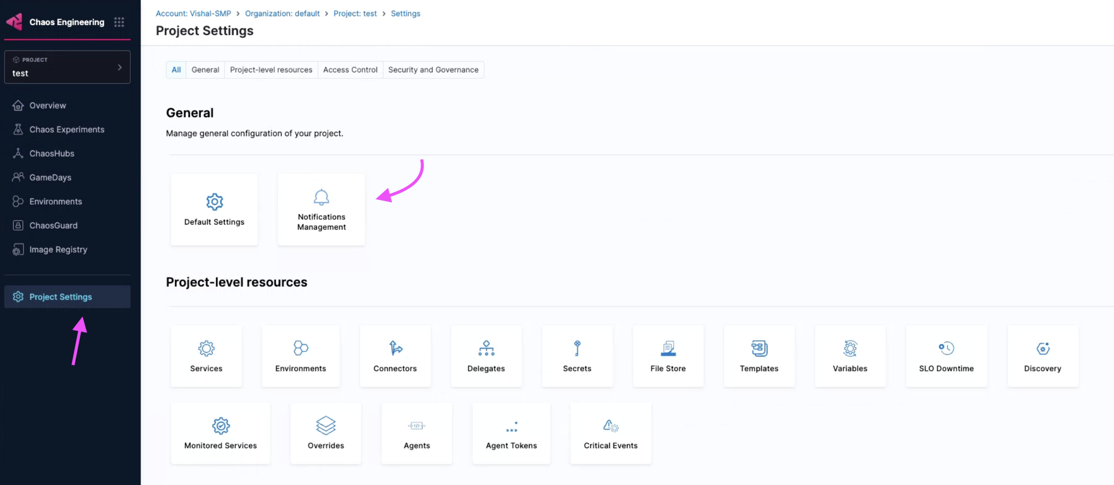Screen dimensions: 1114x485
Task: Open the File Store icon
Action: click(668, 348)
